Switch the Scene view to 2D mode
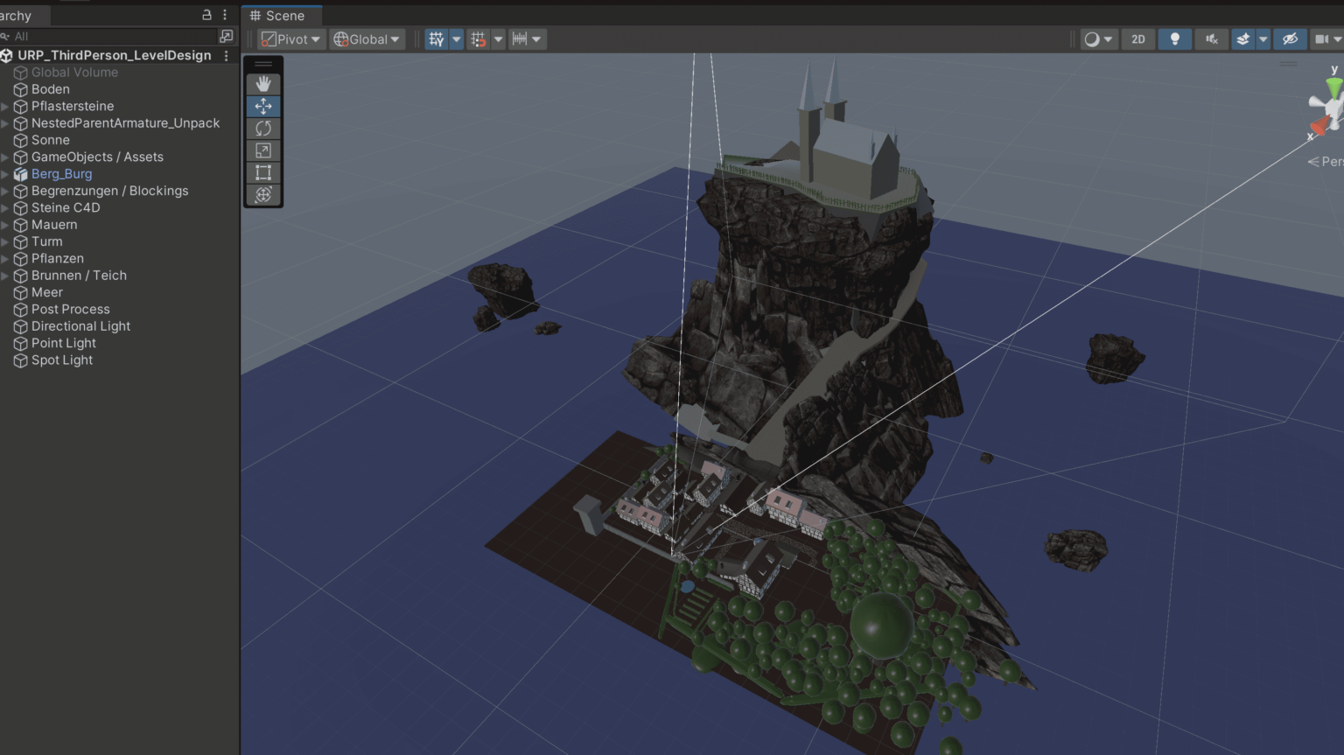 (x=1137, y=38)
